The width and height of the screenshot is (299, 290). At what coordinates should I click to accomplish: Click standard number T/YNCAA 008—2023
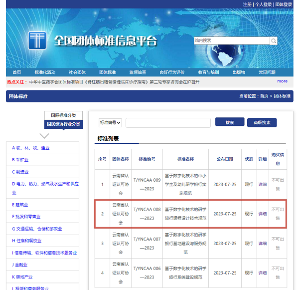(147, 214)
